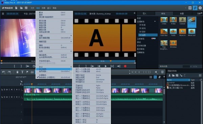Click the source monitor blue position bar
203x124 pixels.
[x=104, y=61]
